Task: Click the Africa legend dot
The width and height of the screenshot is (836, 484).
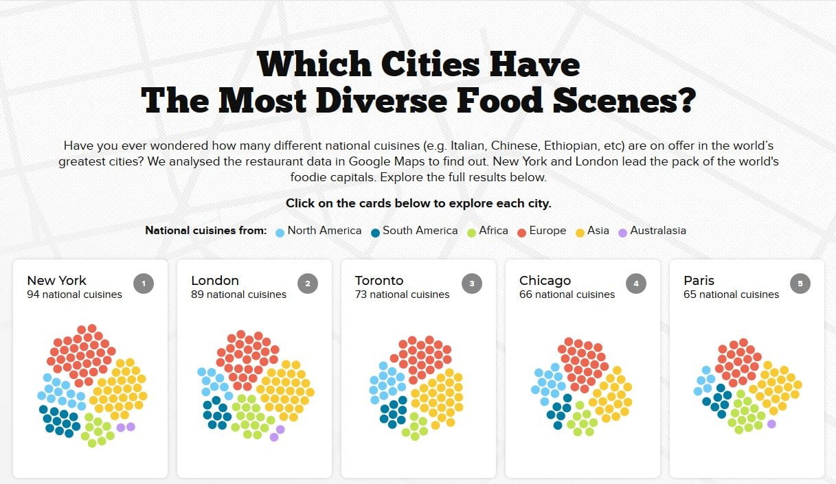Action: click(471, 232)
